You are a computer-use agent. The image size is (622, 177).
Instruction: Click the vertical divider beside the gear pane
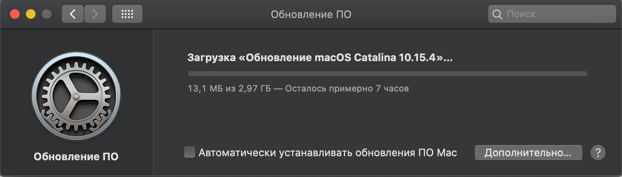[153, 103]
